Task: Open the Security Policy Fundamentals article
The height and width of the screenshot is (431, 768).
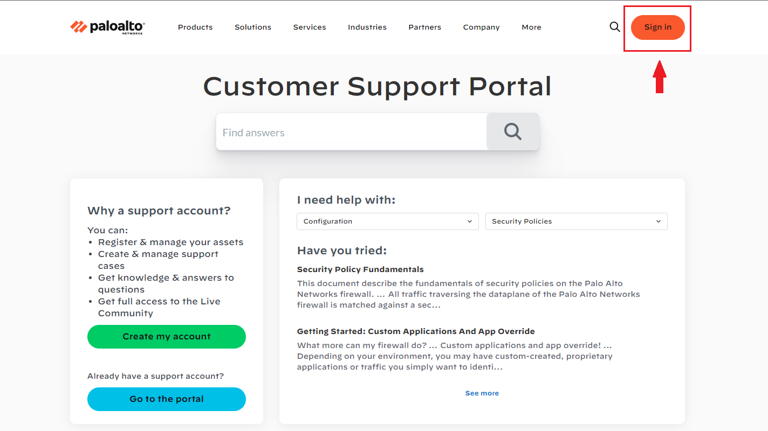Action: 360,269
